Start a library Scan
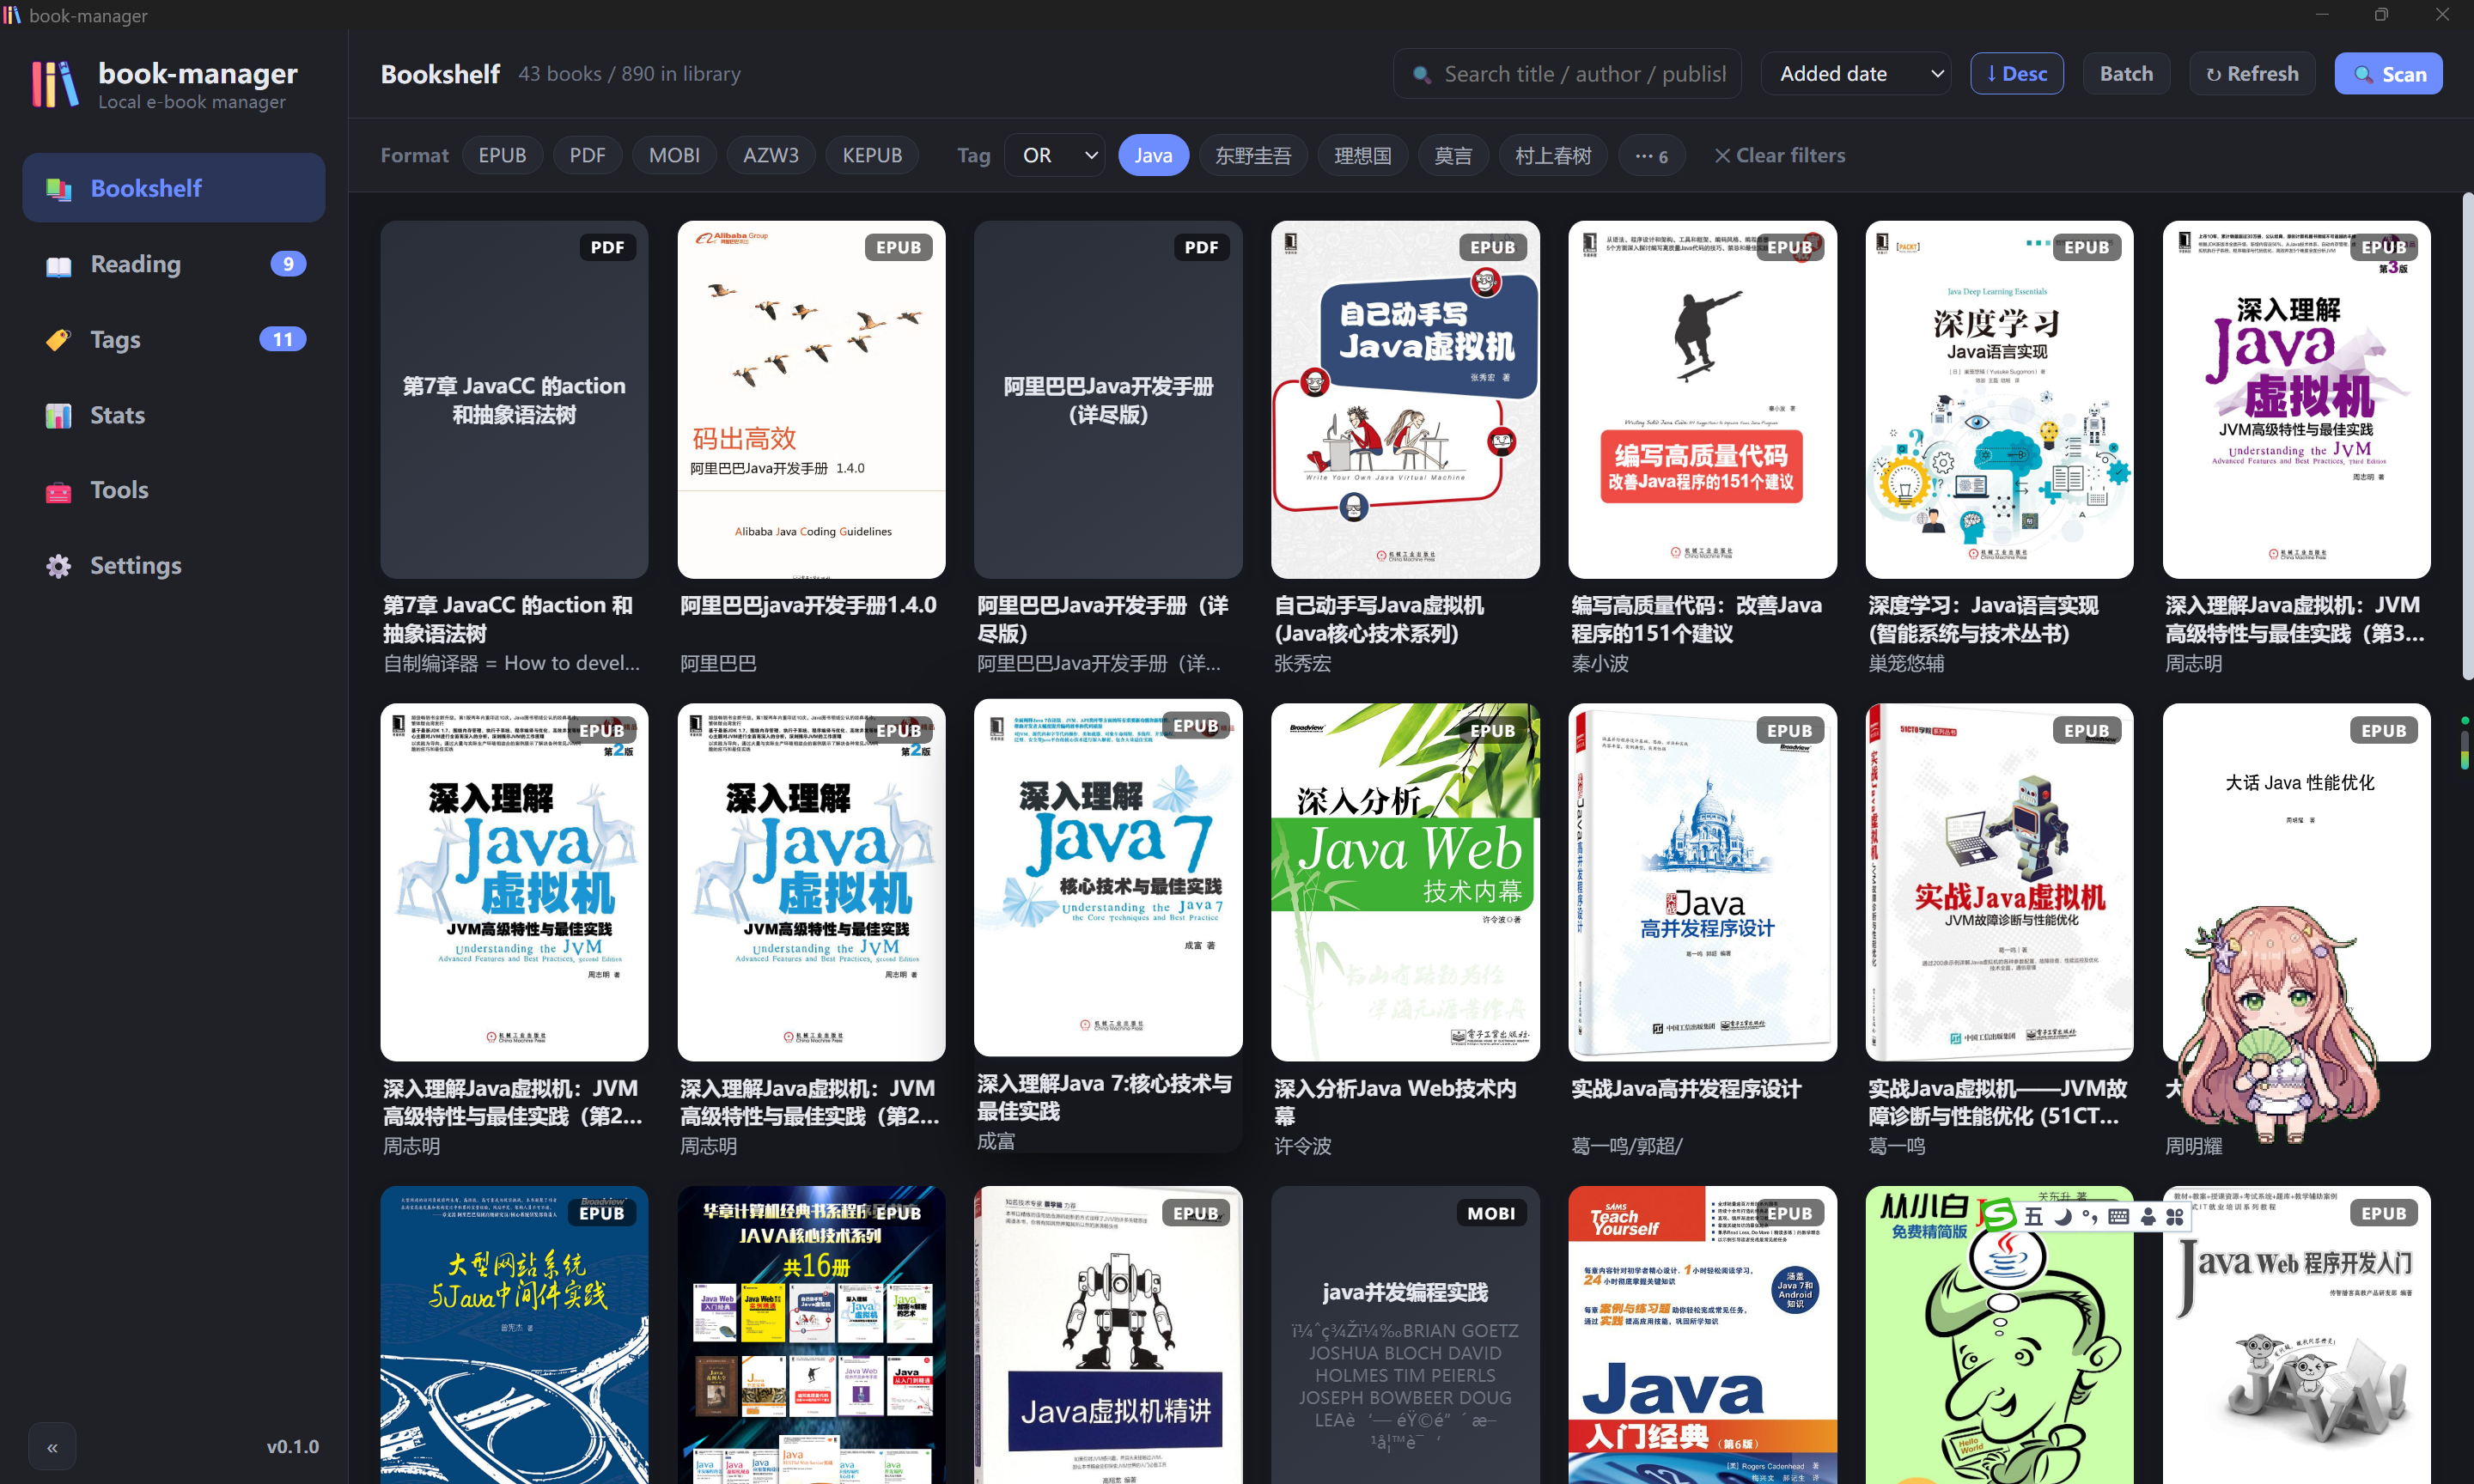The image size is (2474, 1484). tap(2388, 74)
